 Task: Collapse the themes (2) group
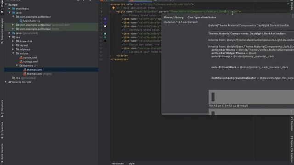click(x=17, y=66)
